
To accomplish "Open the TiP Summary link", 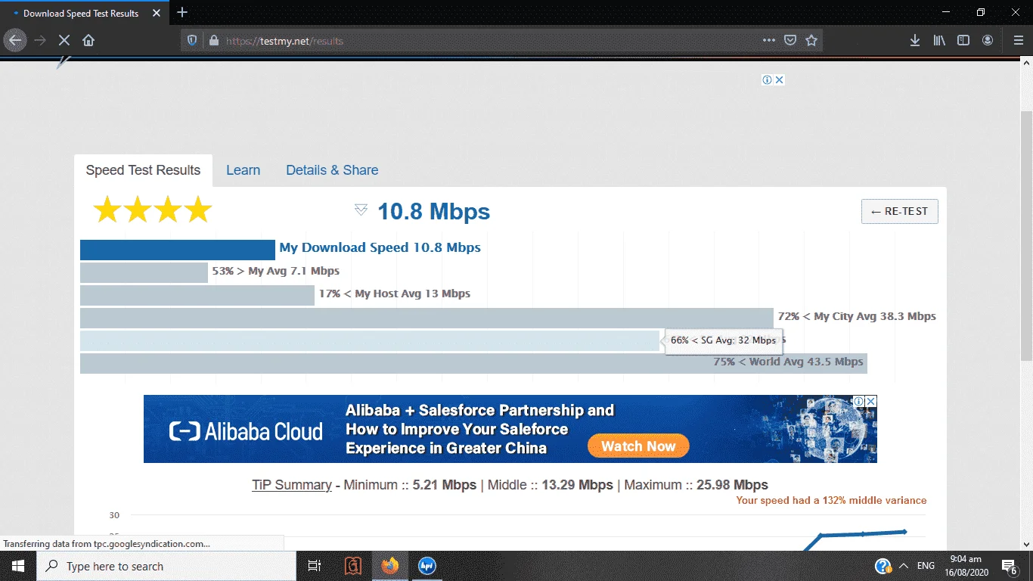I will 292,485.
